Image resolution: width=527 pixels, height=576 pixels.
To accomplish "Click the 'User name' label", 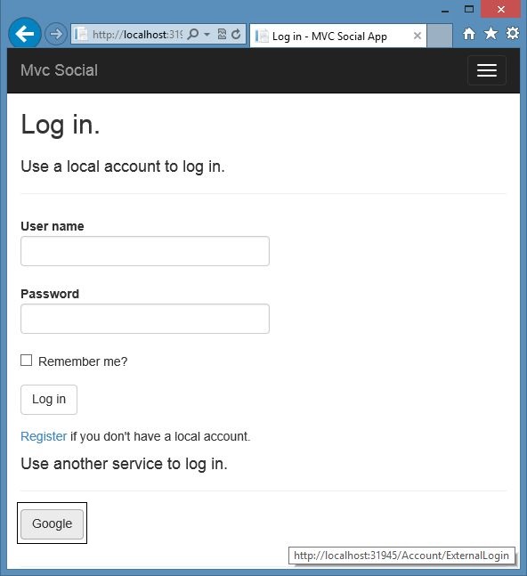I will click(53, 226).
